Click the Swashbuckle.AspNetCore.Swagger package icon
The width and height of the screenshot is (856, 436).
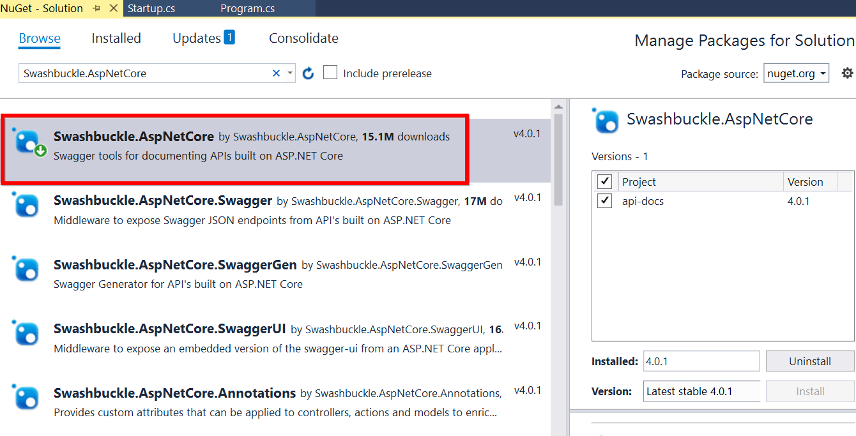pyautogui.click(x=26, y=206)
